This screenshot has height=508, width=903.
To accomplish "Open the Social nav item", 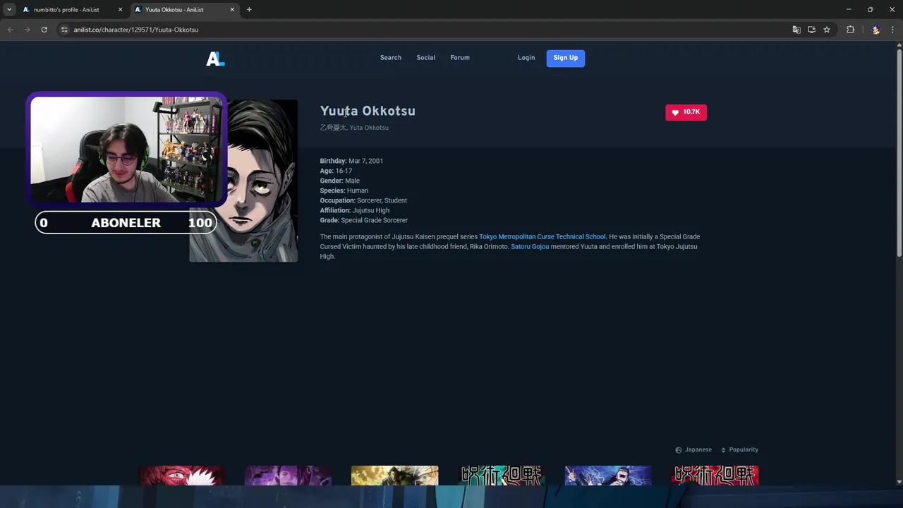I will click(426, 58).
